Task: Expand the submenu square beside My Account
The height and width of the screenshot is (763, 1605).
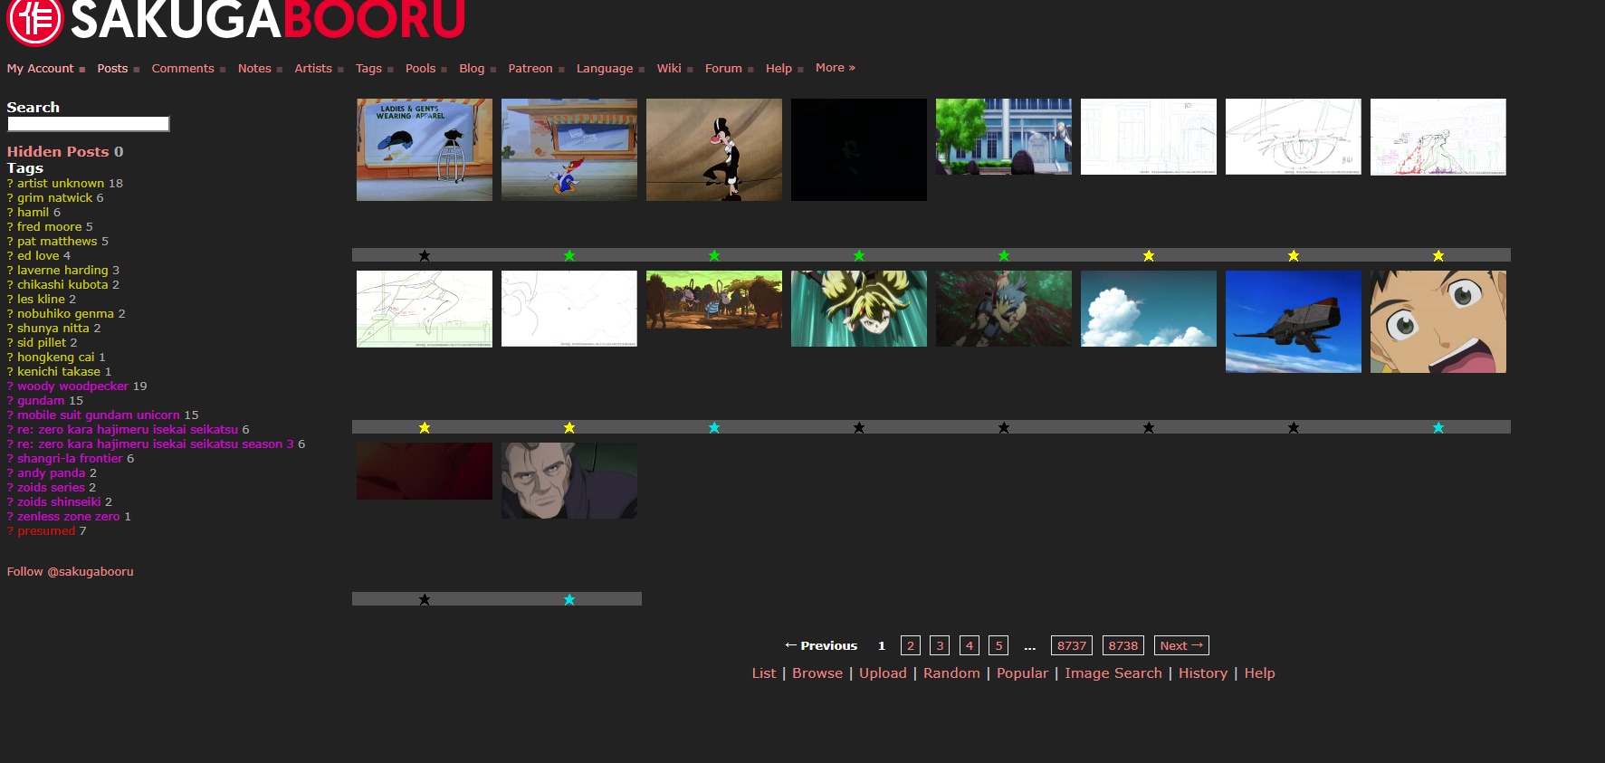Action: (x=82, y=70)
